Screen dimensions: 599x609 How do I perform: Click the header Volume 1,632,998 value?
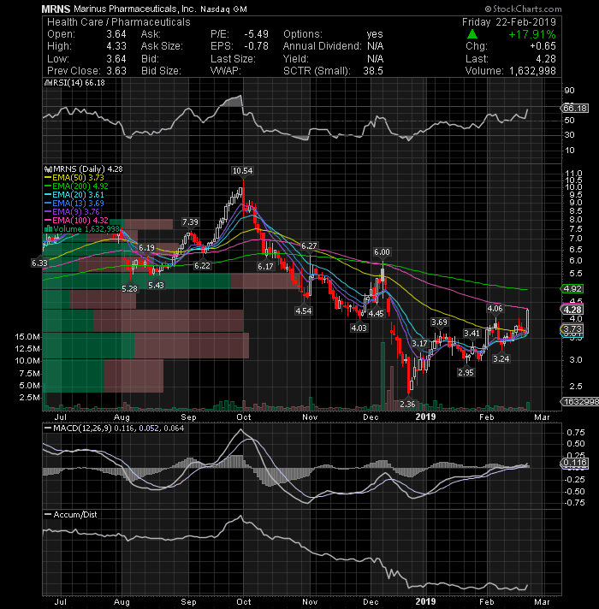(x=532, y=71)
